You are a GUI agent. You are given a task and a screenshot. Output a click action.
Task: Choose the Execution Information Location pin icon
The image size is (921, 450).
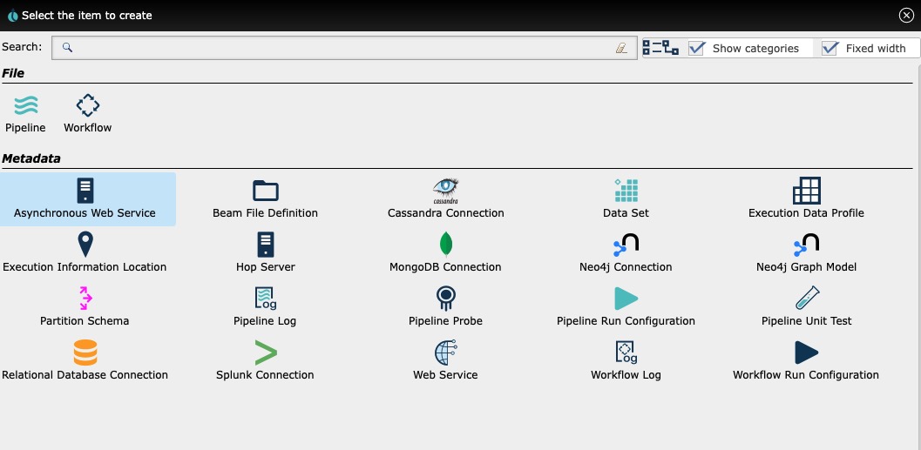click(x=85, y=245)
